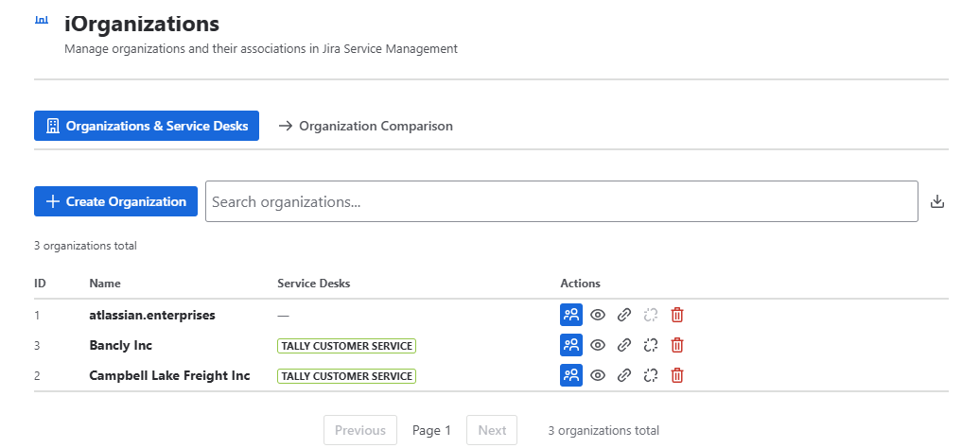Click the iOrganizations page title

pyautogui.click(x=142, y=24)
